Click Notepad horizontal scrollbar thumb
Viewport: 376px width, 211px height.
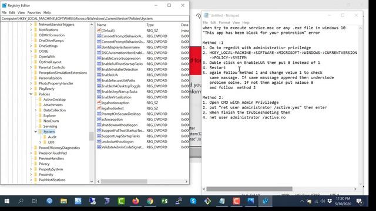[249, 189]
